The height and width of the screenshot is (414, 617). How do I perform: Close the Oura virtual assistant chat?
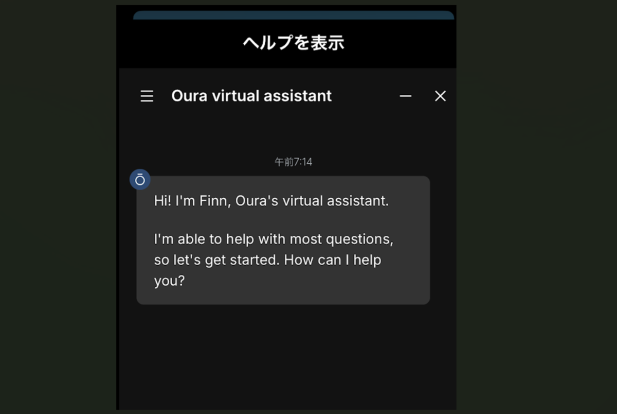click(x=440, y=96)
